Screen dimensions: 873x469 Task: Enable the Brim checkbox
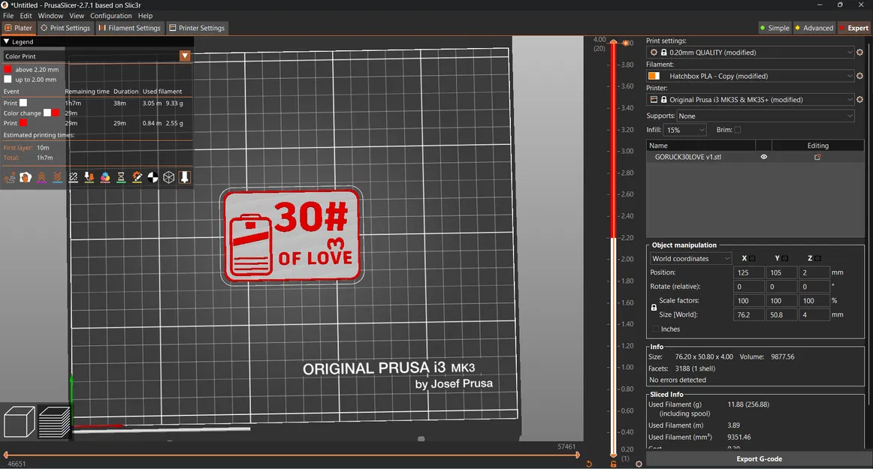[737, 130]
